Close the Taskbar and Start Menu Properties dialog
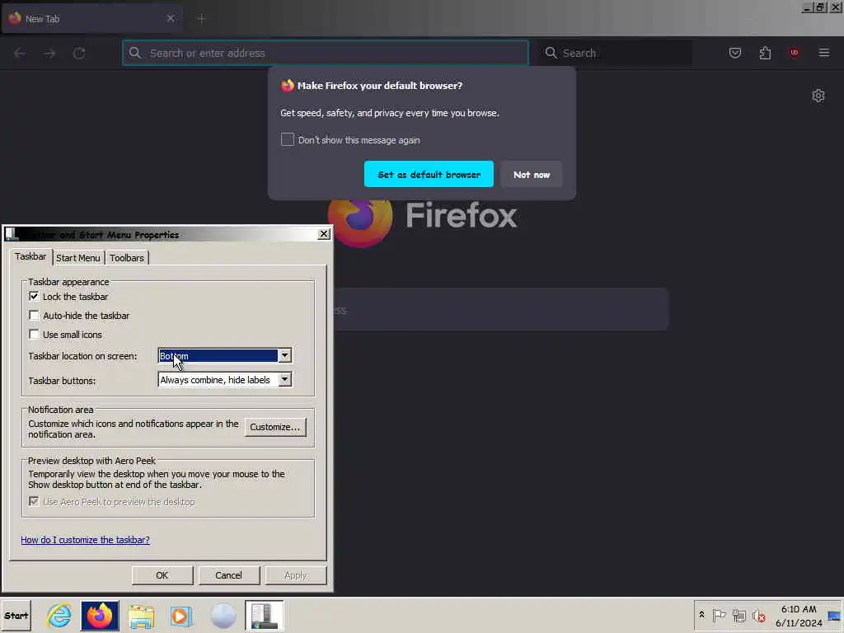The image size is (844, 633). click(323, 233)
